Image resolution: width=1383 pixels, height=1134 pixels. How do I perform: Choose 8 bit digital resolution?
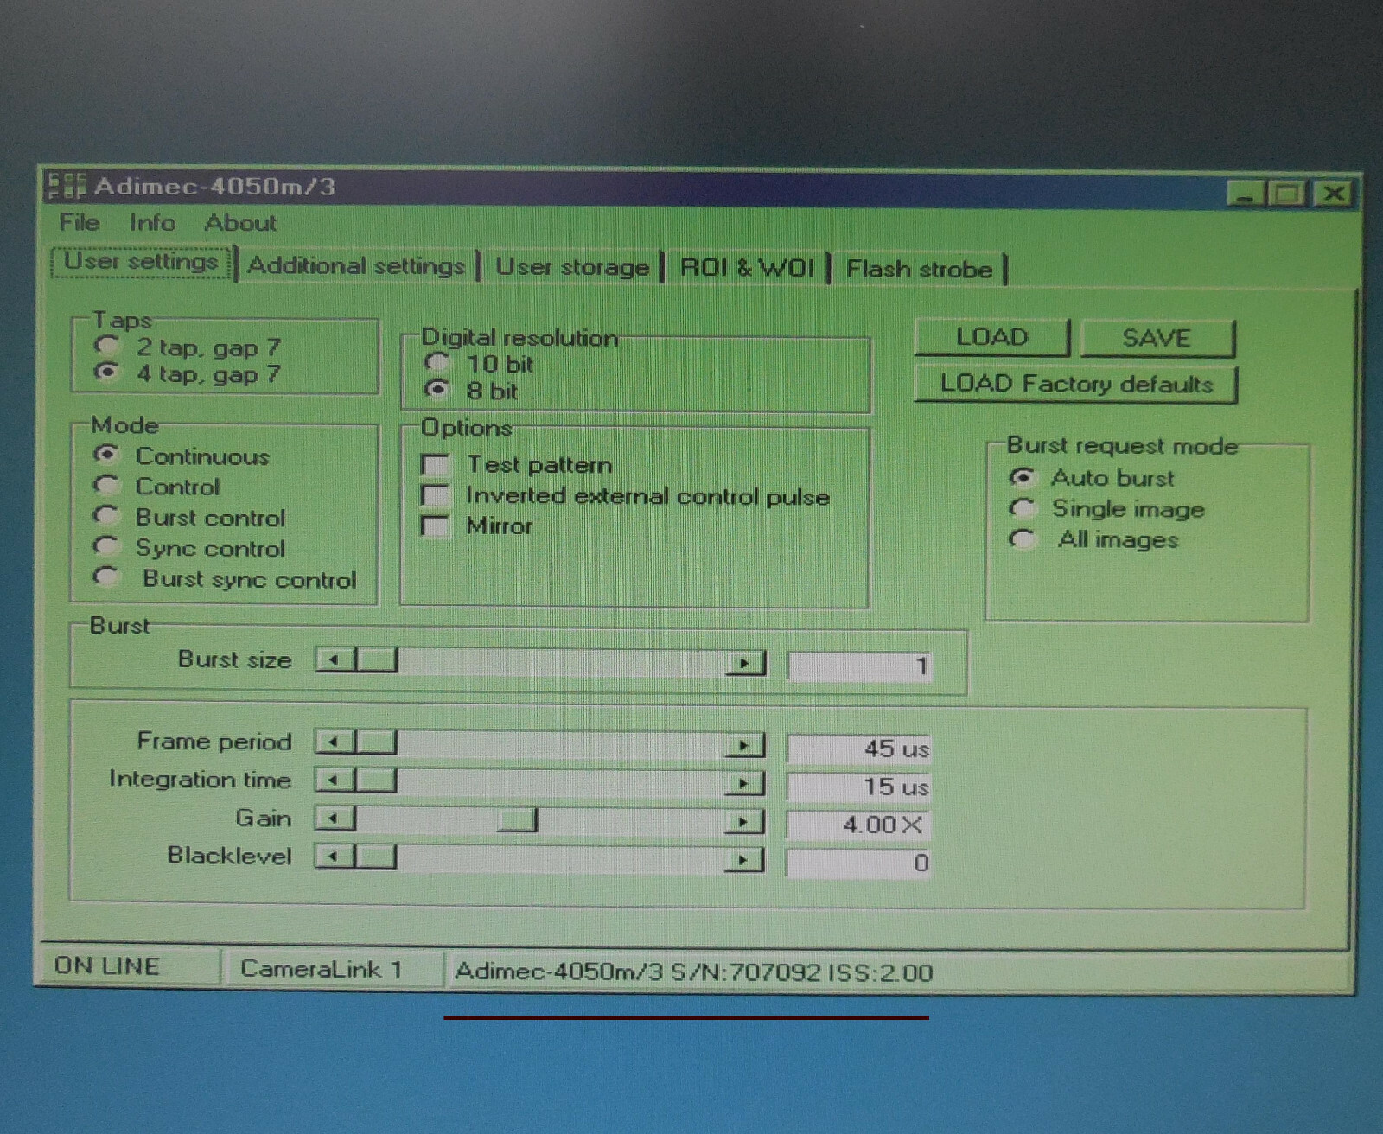point(471,391)
